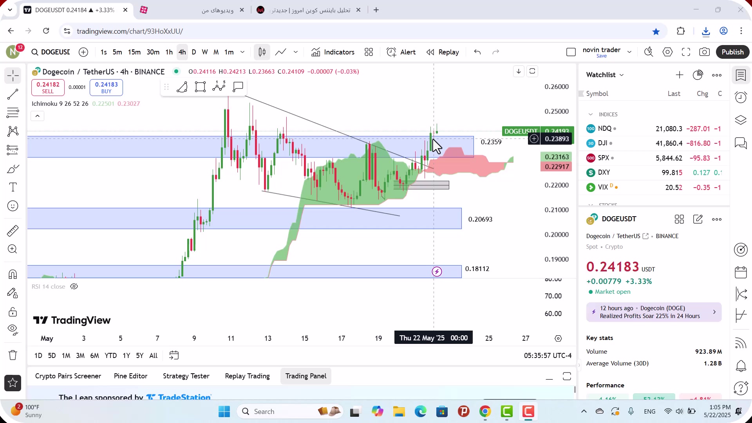Select the D daily timeframe
This screenshot has height=423, width=752.
coord(194,52)
